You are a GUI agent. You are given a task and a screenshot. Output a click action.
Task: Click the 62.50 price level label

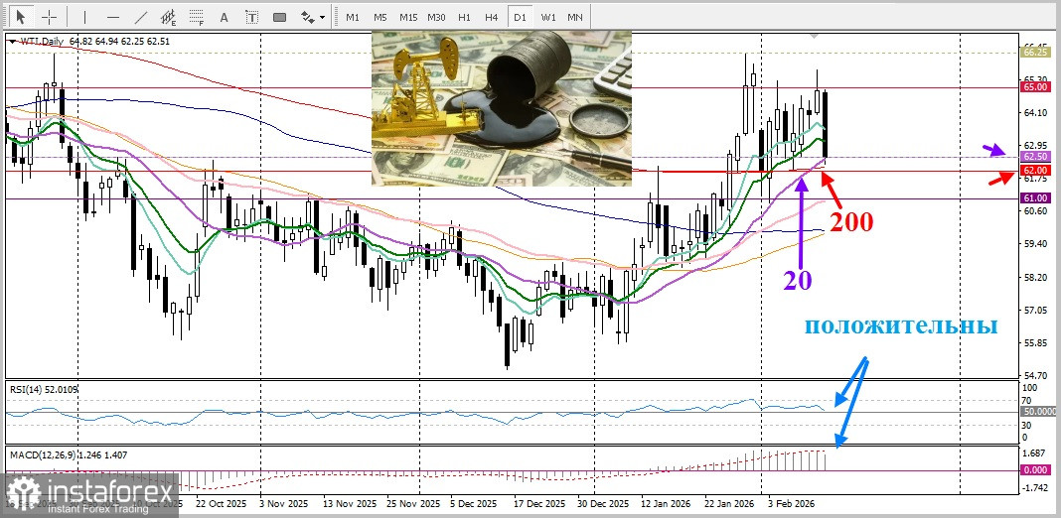tap(1035, 157)
